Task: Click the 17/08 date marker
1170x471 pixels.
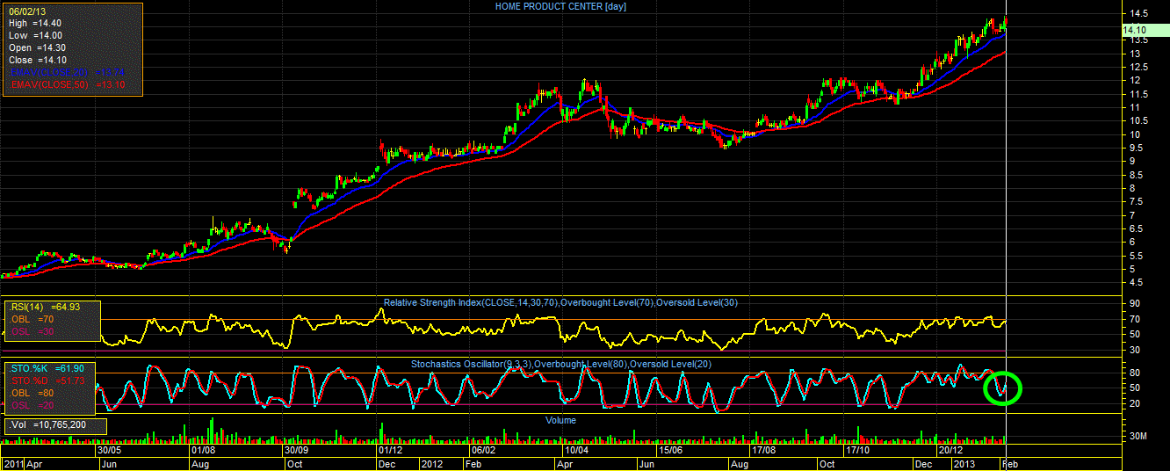Action: [763, 450]
